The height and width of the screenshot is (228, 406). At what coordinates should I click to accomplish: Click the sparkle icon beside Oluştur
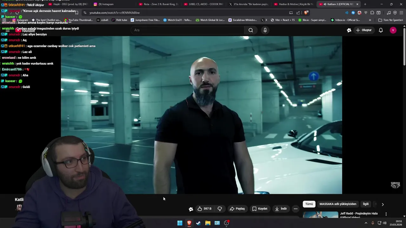point(349,30)
